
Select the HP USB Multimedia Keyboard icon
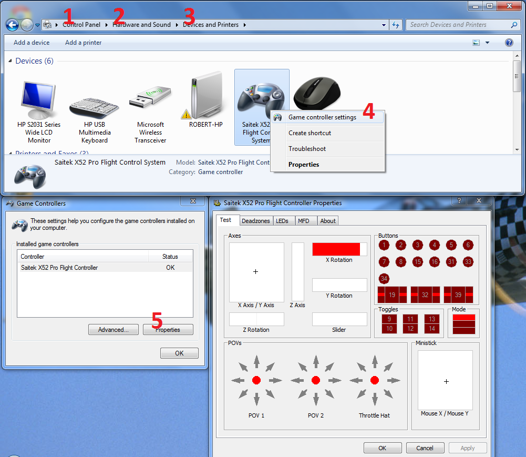coord(94,108)
